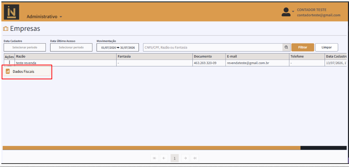349x167 pixels.
Task: Click the E-mail column header
Action: pos(257,57)
